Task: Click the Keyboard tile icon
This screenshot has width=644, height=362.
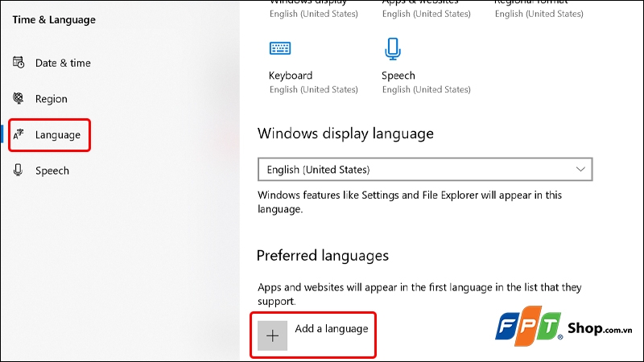Action: tap(279, 50)
